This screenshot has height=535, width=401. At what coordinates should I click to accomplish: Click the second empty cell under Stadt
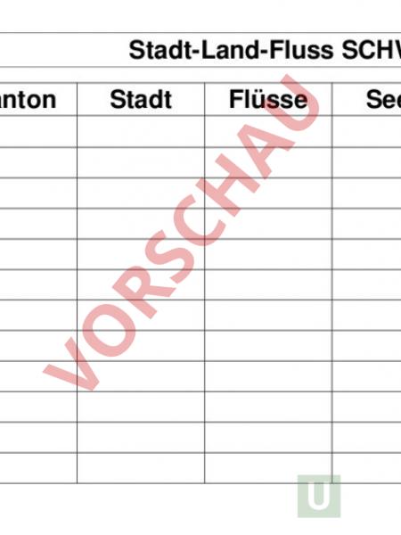[141, 163]
